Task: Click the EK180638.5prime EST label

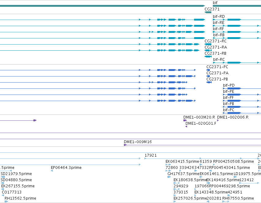Action: (x=190, y=180)
